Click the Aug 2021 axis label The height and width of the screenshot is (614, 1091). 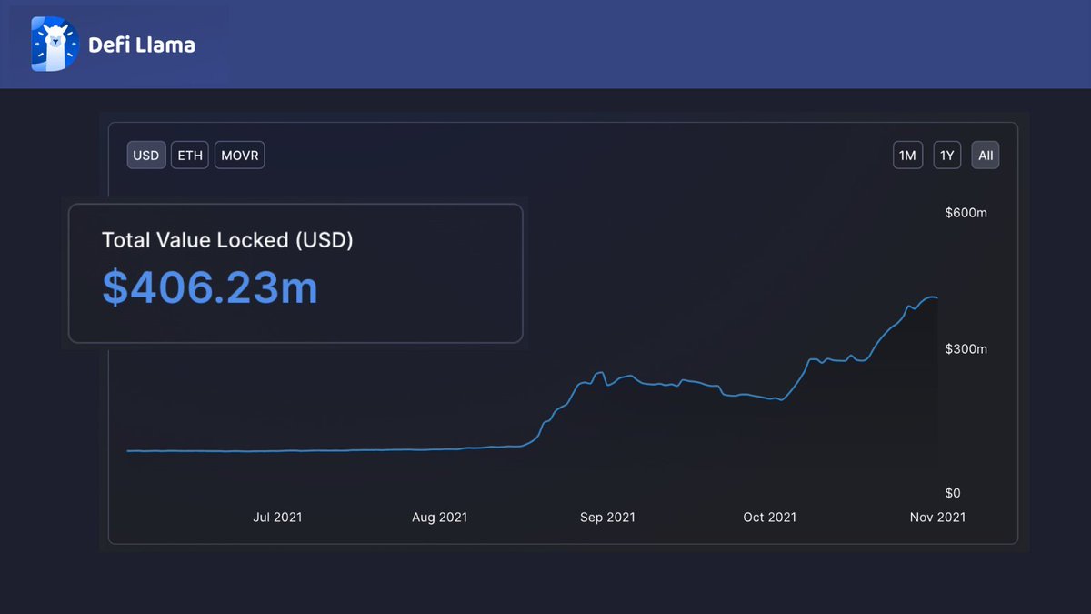coord(439,517)
